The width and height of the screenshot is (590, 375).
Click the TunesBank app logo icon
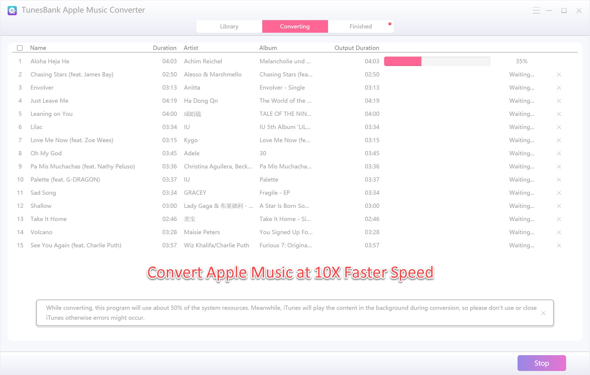click(x=12, y=10)
